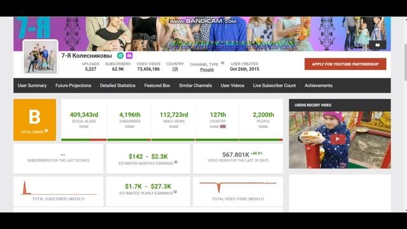
Task: Click the country rank flag icon
Action: (x=223, y=127)
